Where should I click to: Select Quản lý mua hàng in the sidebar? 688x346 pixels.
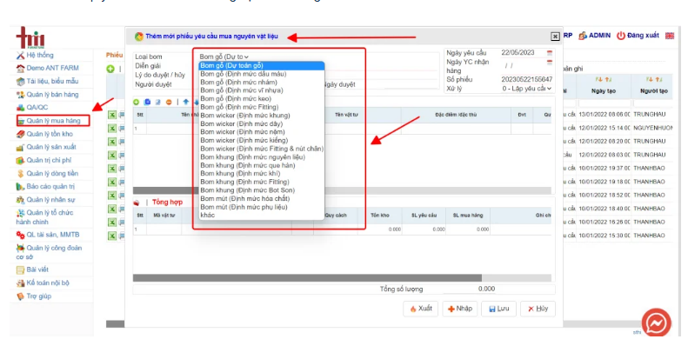click(53, 120)
